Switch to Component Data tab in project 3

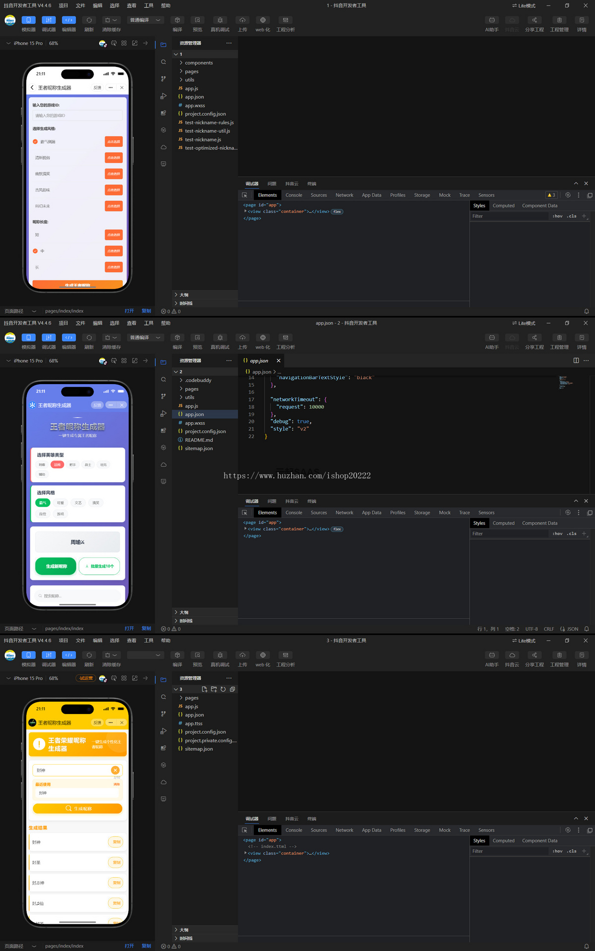coord(539,841)
